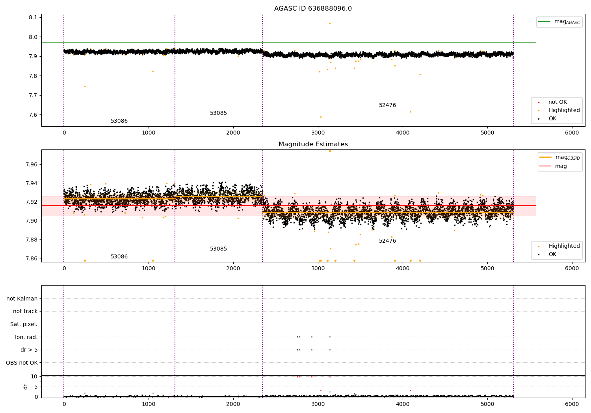
Task: Click obsid label 53086 in top plot
Action: tap(119, 121)
